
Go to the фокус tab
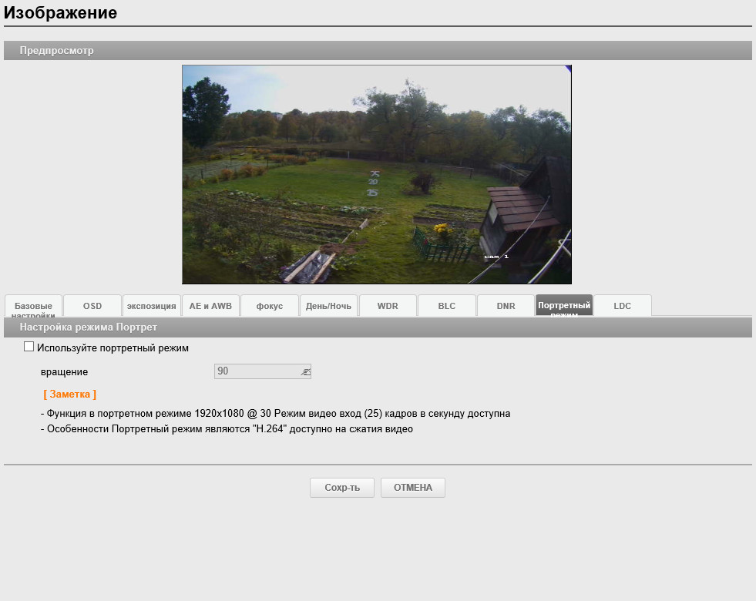pos(270,306)
